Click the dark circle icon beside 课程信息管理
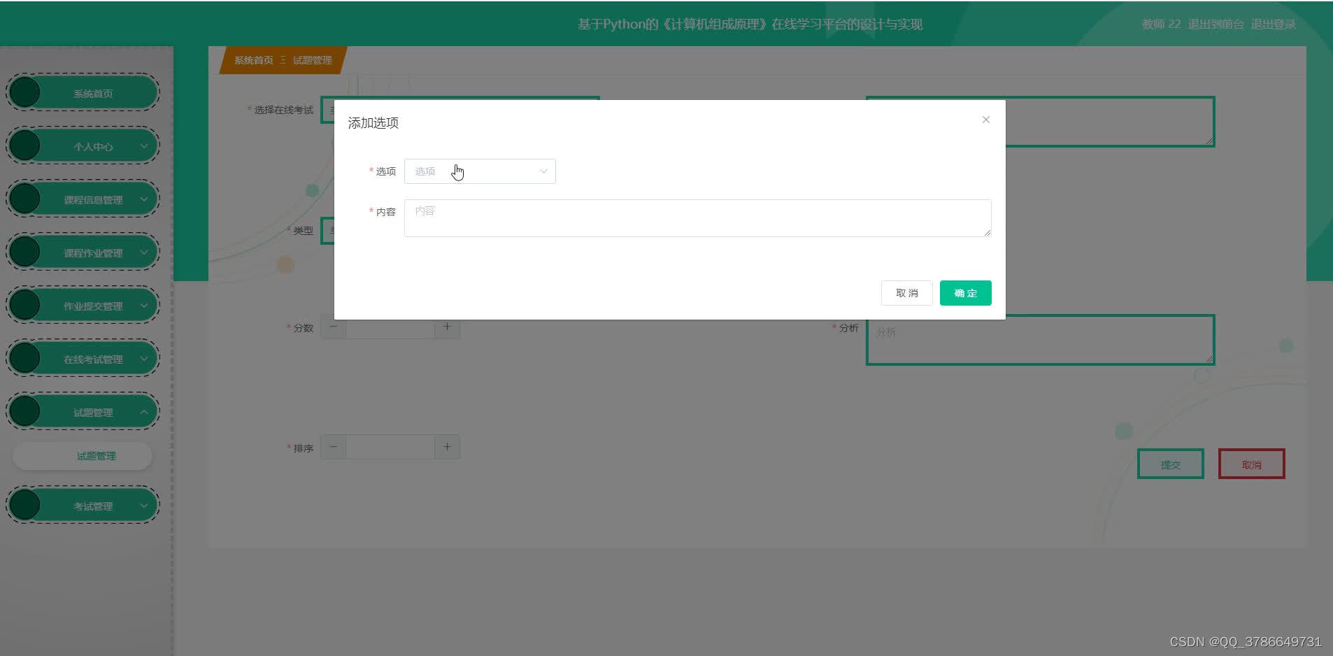The width and height of the screenshot is (1333, 656). 24,199
